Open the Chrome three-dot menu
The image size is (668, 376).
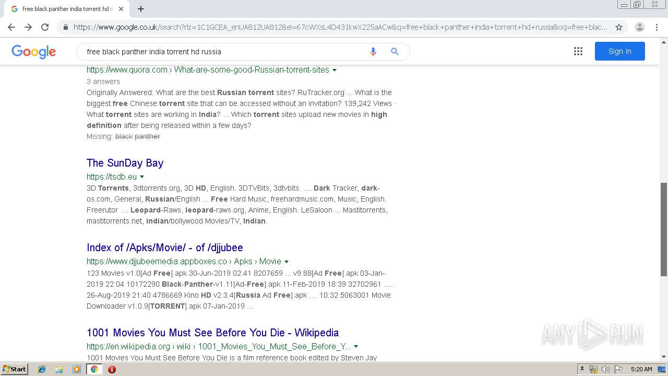(657, 27)
